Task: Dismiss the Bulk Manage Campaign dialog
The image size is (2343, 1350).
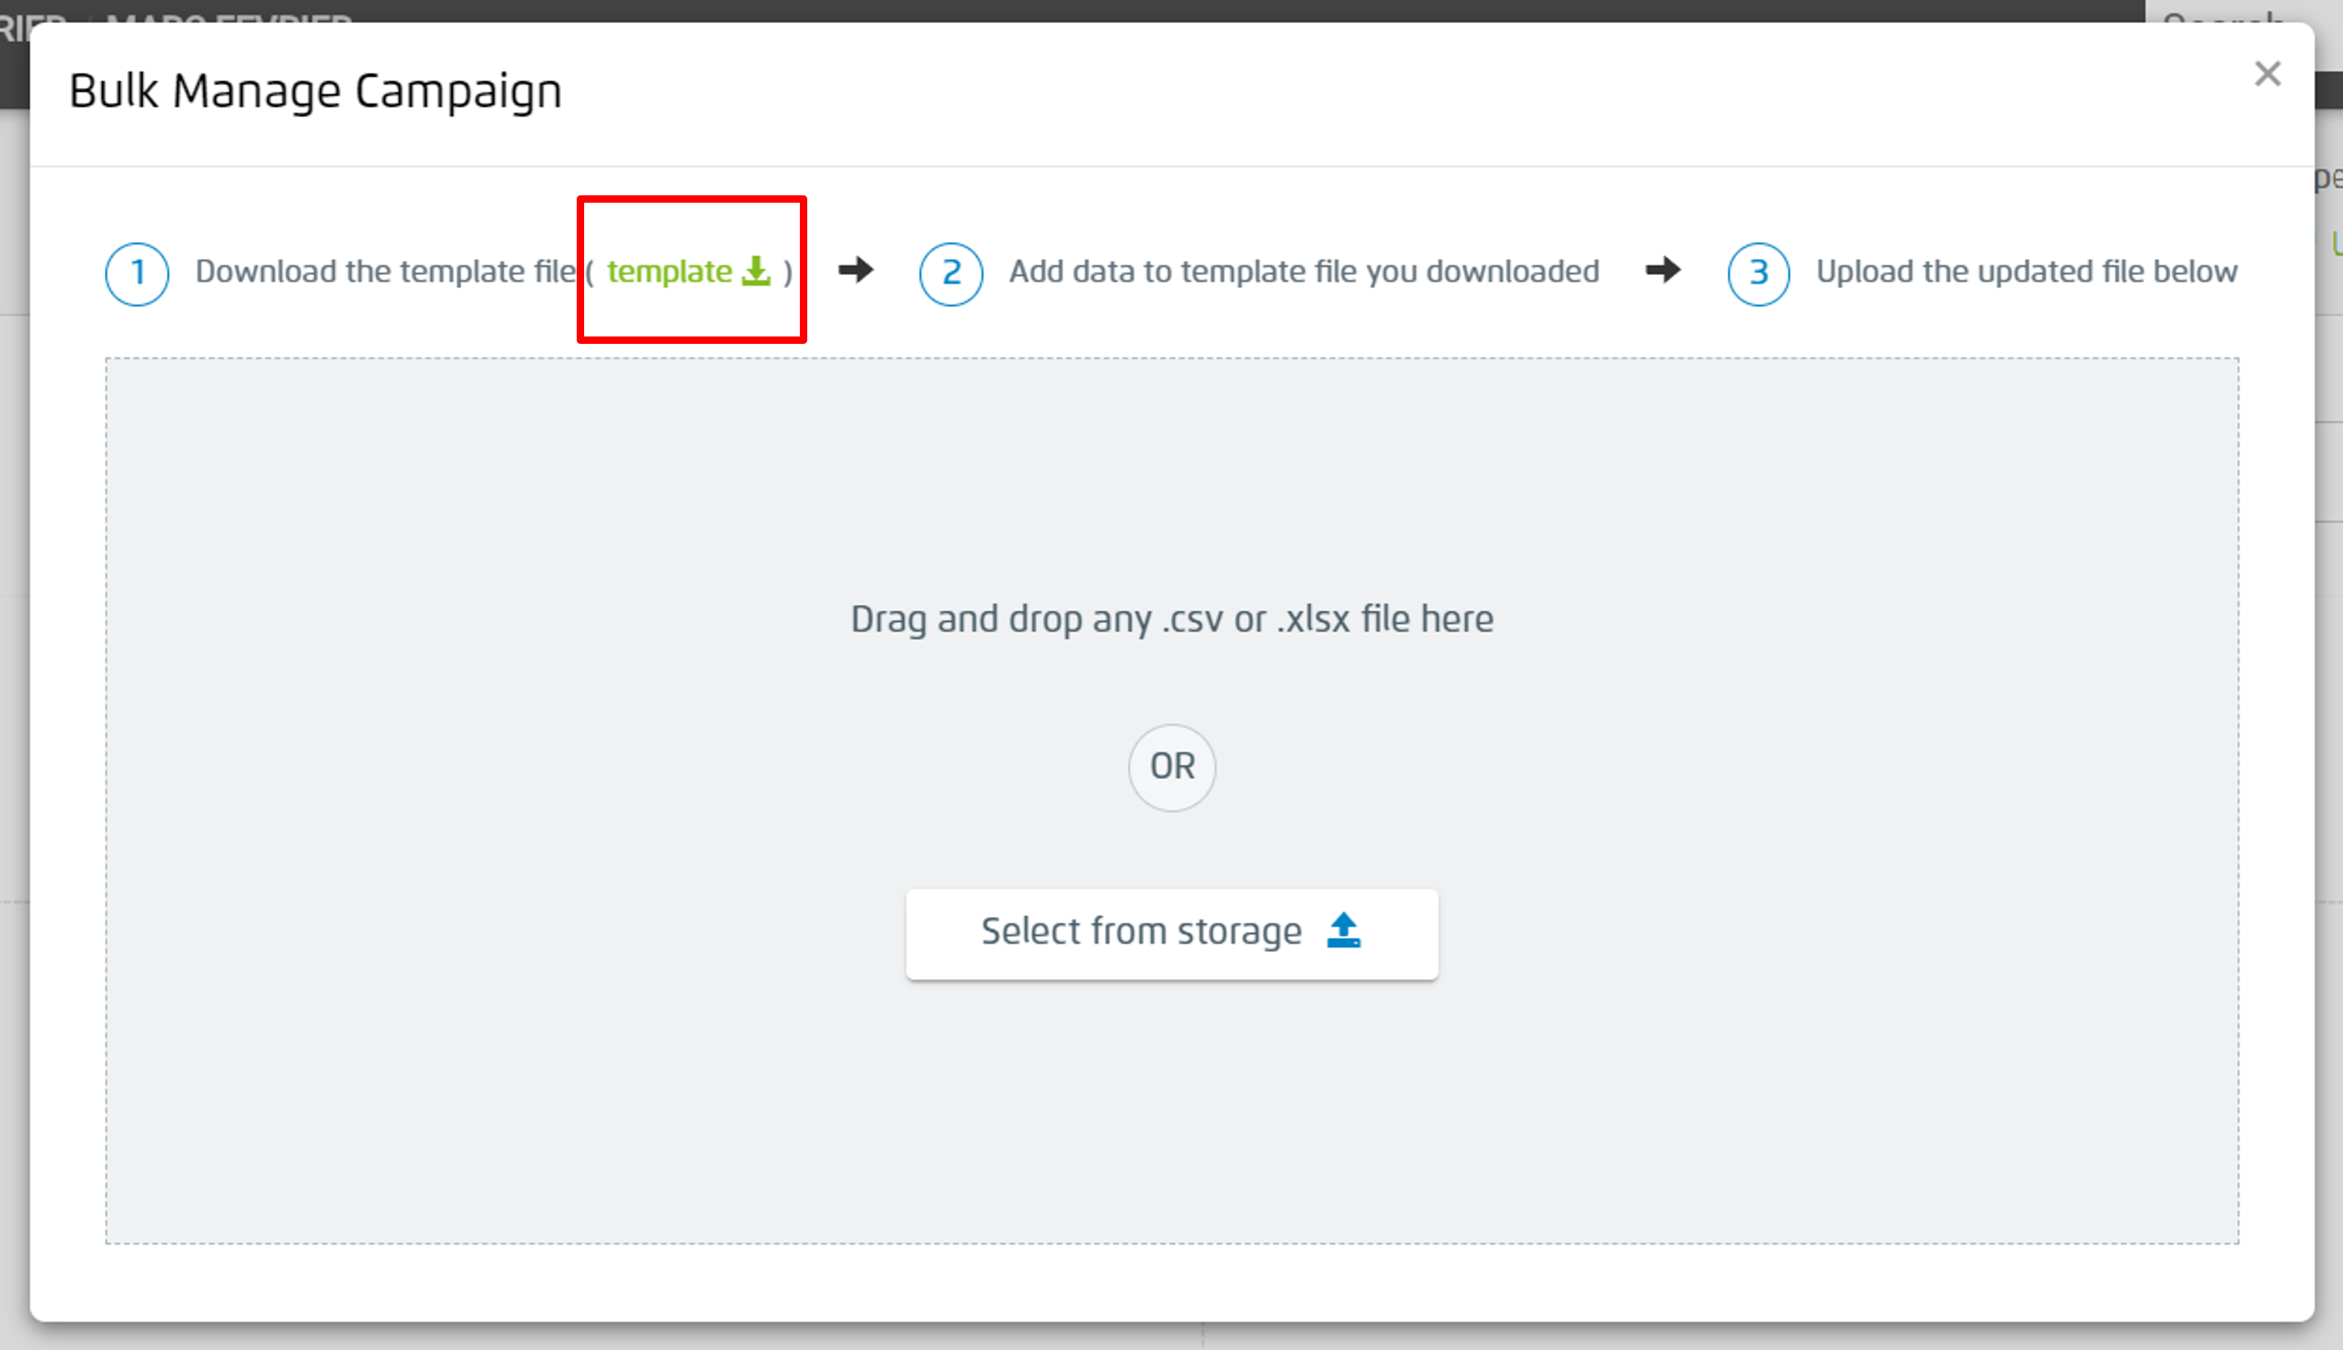Action: pyautogui.click(x=2267, y=73)
